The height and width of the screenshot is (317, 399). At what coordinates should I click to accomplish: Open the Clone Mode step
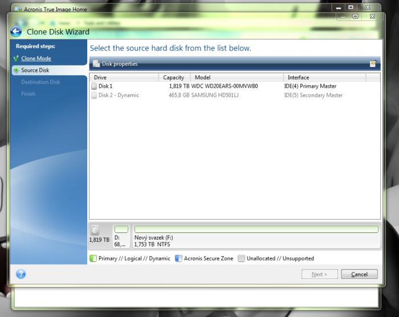coord(36,59)
